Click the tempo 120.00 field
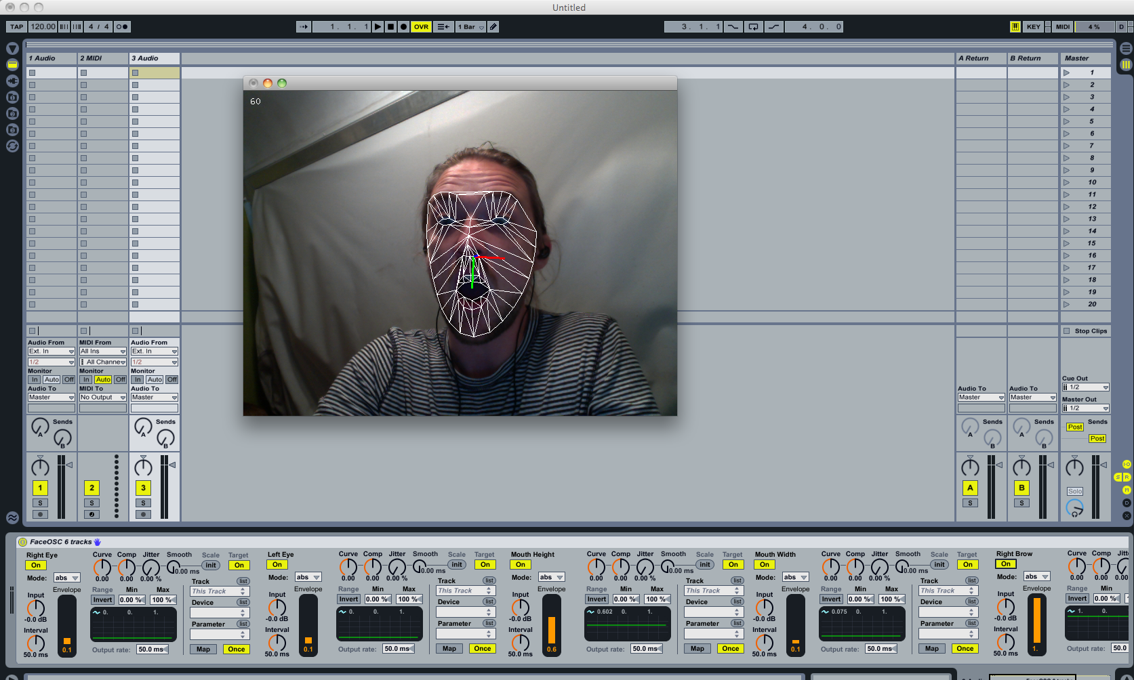Screen dimensions: 1134x680 click(43, 27)
